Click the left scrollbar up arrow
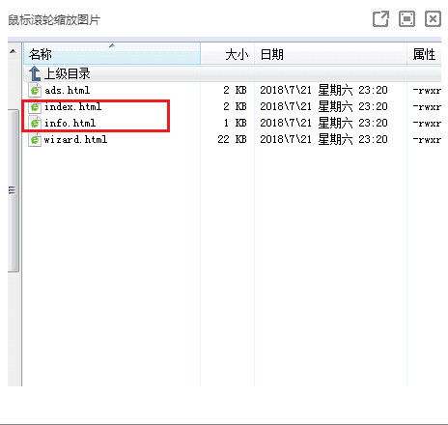The width and height of the screenshot is (448, 425). [13, 51]
